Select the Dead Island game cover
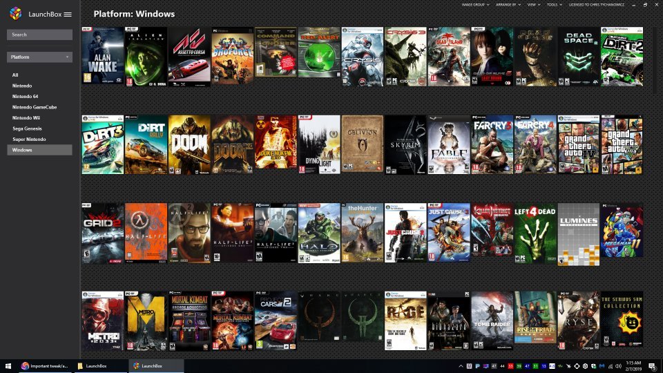The width and height of the screenshot is (663, 373). [449, 57]
